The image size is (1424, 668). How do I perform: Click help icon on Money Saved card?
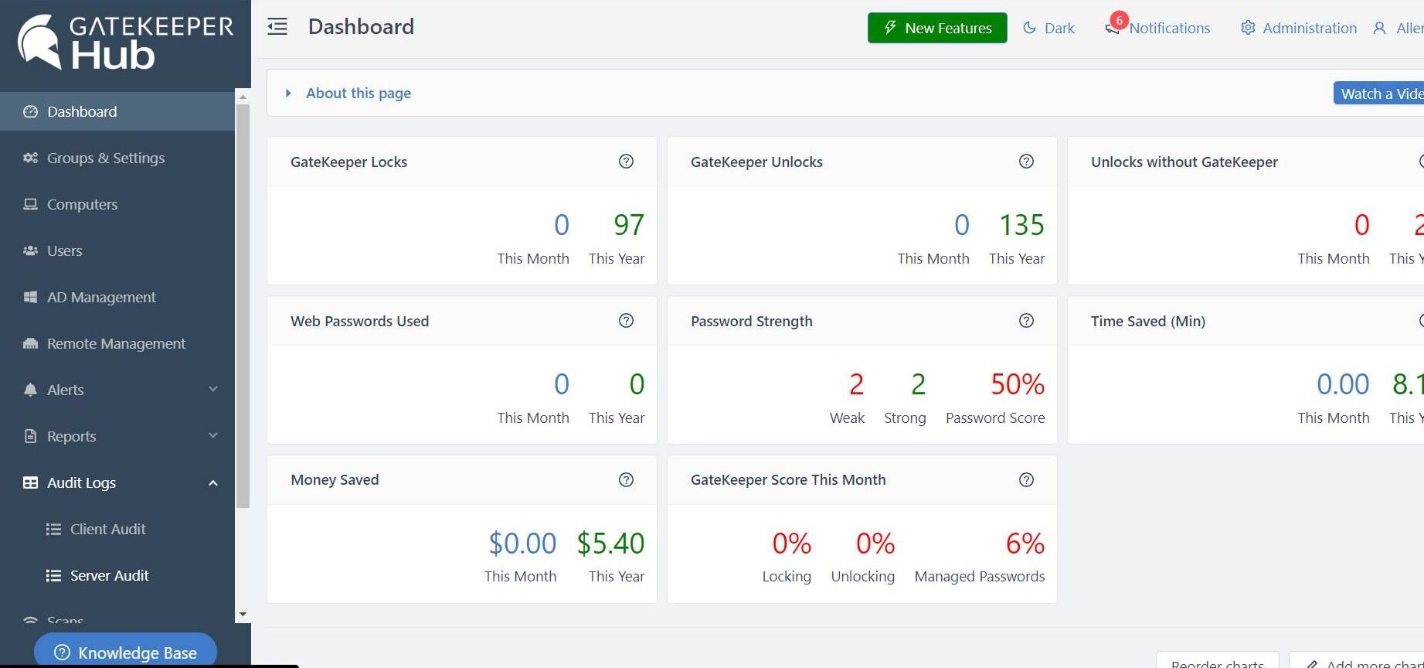click(626, 480)
